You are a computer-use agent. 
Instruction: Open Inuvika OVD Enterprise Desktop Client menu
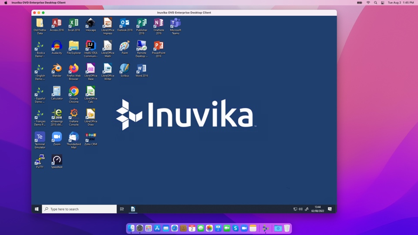[38, 3]
